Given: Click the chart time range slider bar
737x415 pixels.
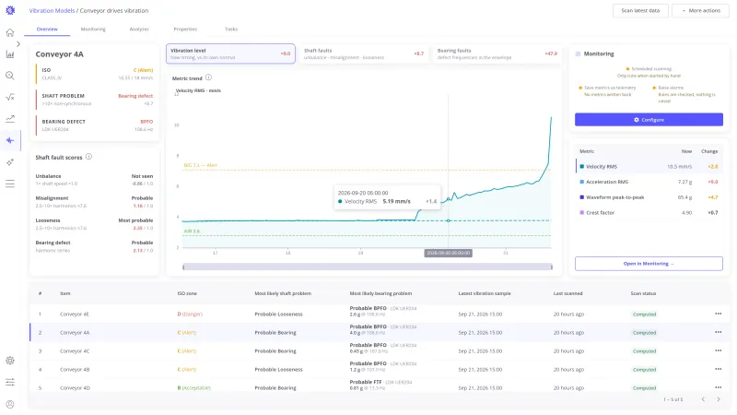Looking at the screenshot, I should tap(367, 267).
